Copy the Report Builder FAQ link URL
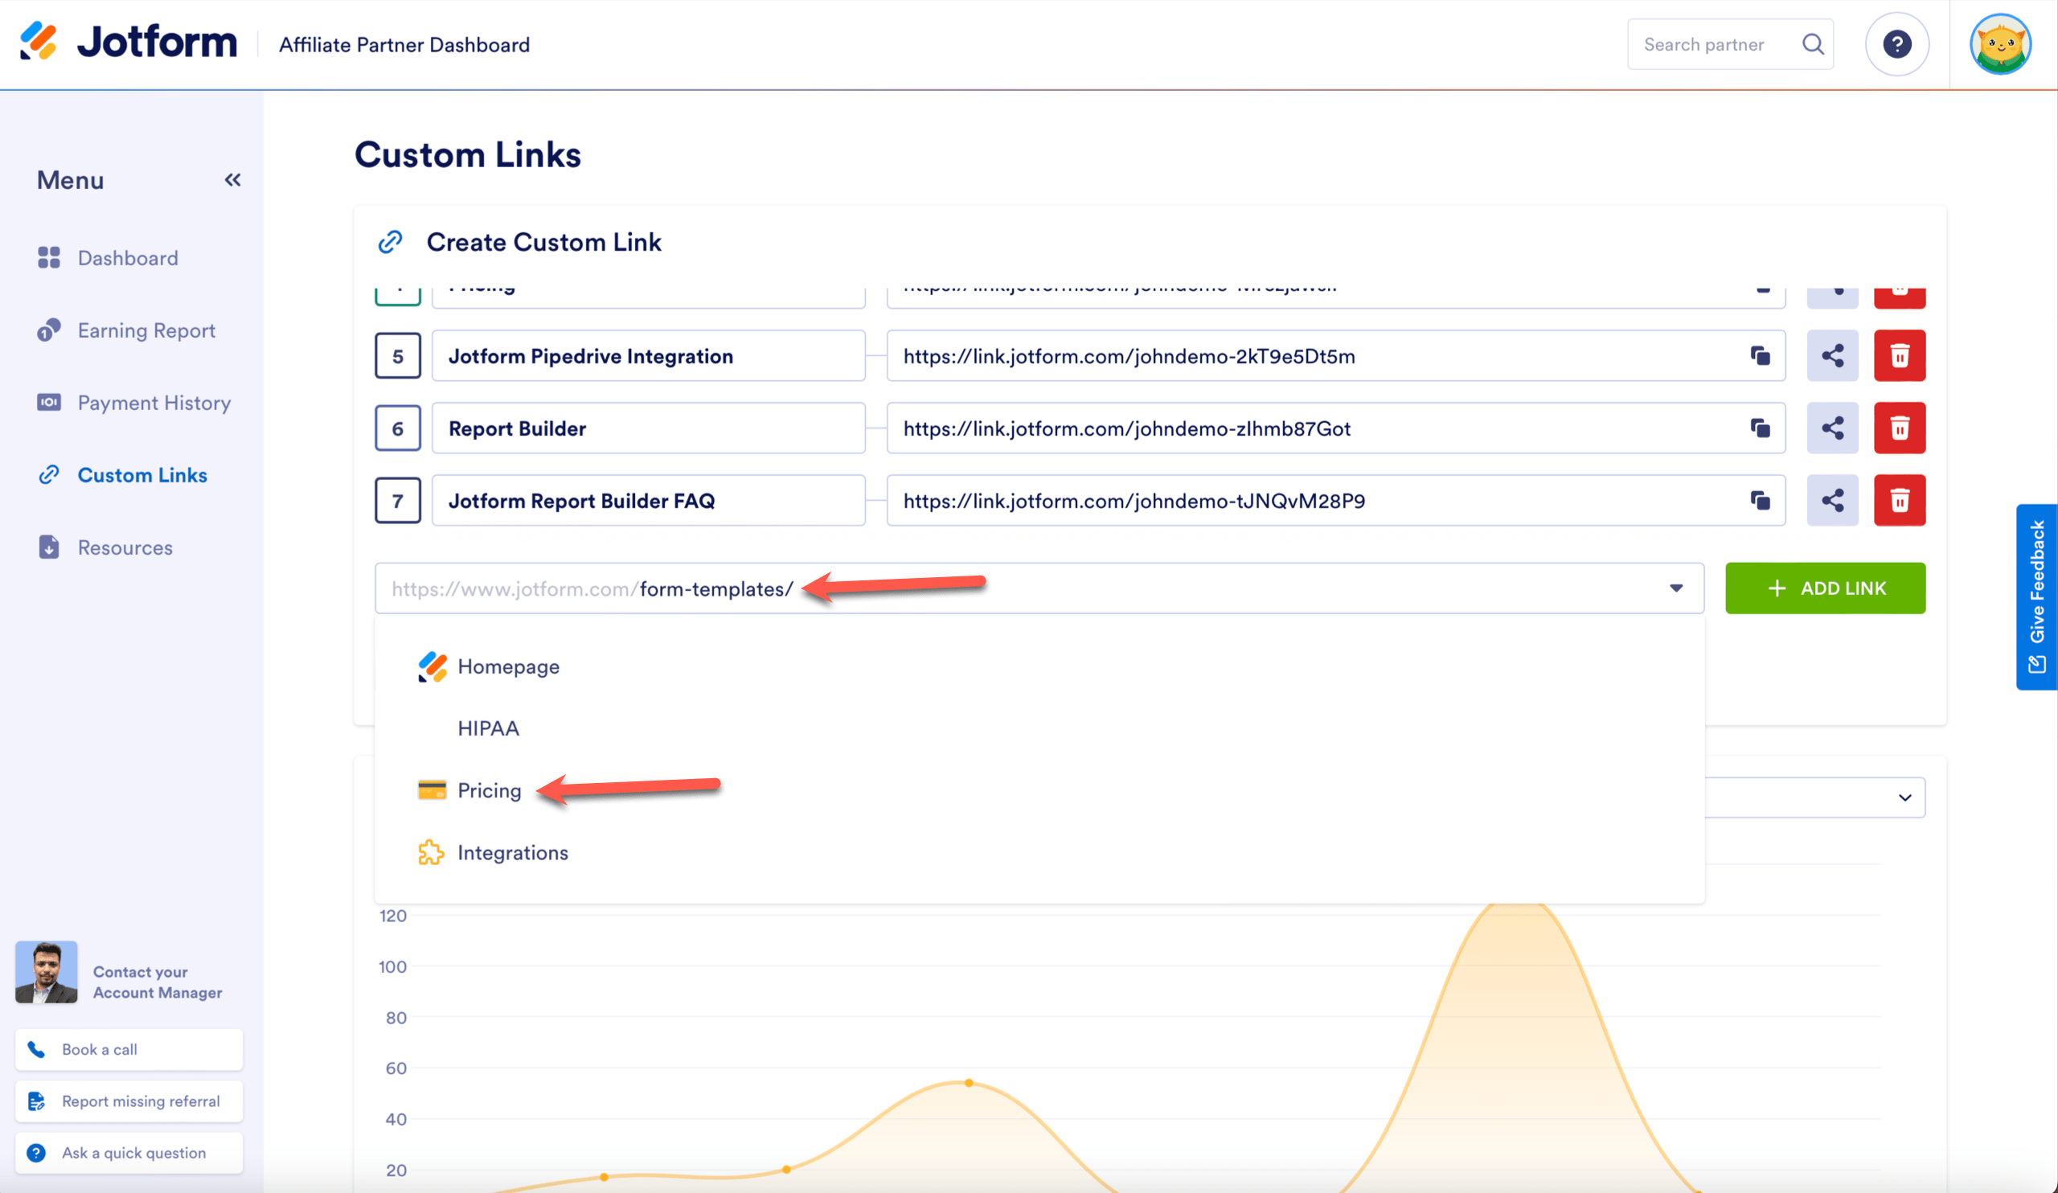The width and height of the screenshot is (2058, 1193). click(1760, 501)
